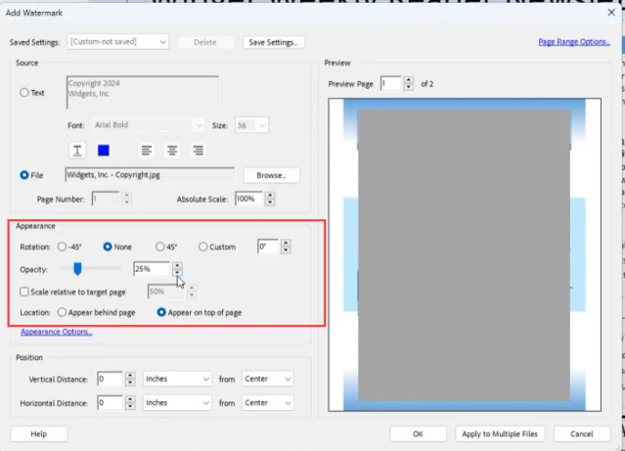Select Appear on top of page
625x451 pixels.
[161, 312]
